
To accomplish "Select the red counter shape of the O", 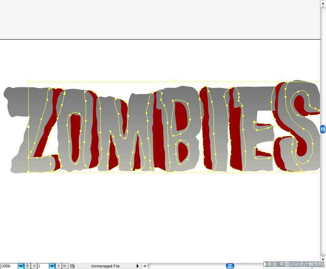I will click(75, 139).
